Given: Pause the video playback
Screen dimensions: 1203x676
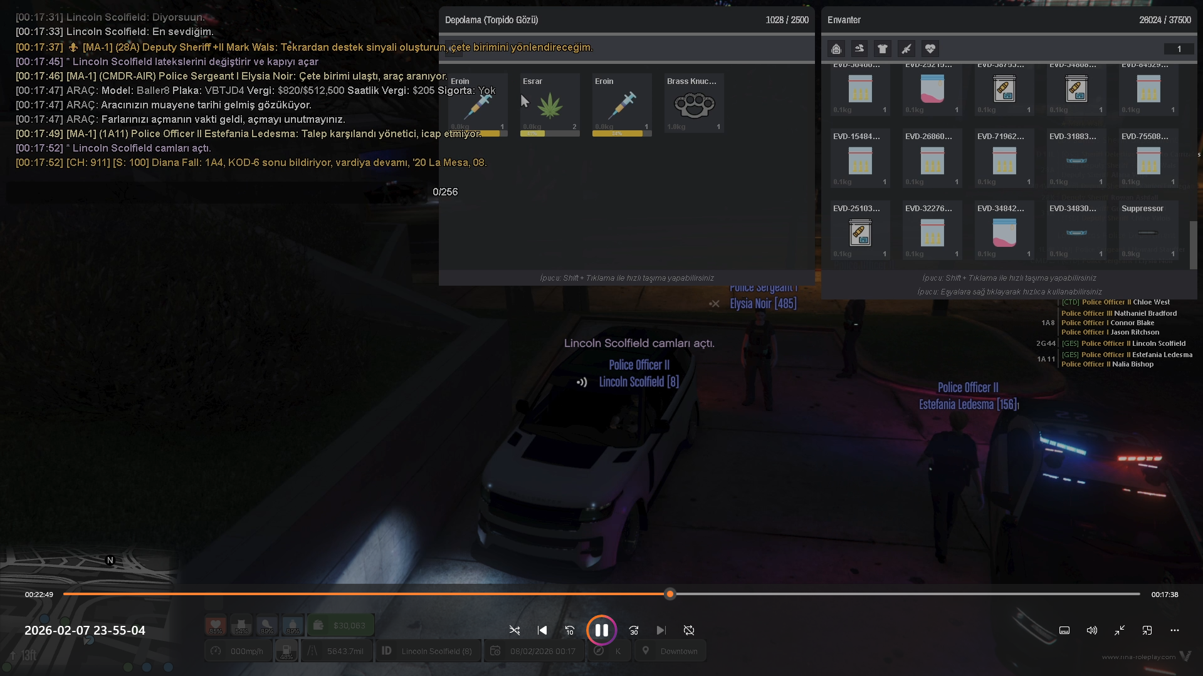Looking at the screenshot, I should (x=602, y=630).
